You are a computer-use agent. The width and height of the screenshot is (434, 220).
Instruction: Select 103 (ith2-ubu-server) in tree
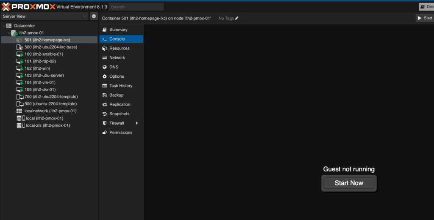[x=49, y=76]
